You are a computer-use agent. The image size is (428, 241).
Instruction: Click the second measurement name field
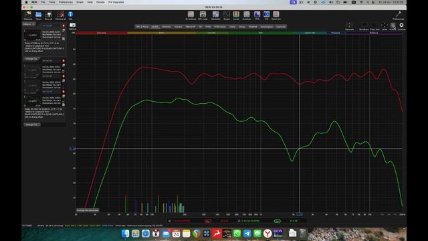(51, 61)
